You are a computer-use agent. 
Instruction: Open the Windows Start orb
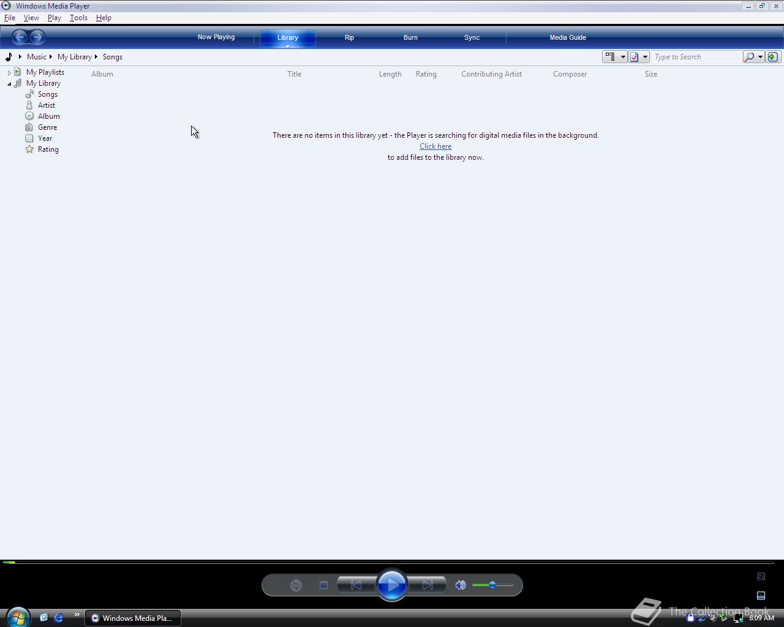point(18,617)
